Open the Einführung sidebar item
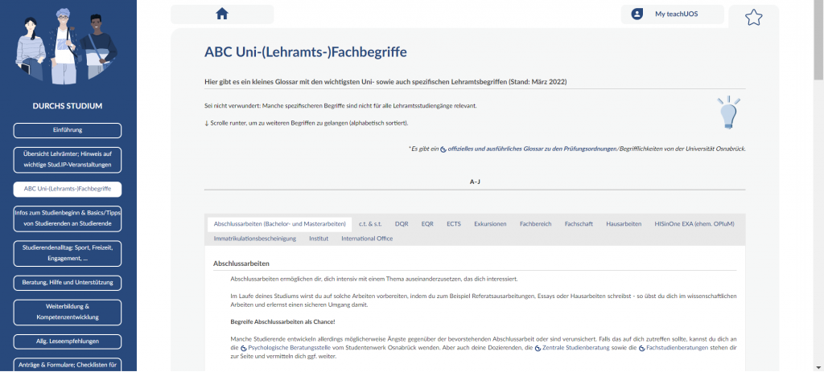824x372 pixels. tap(68, 130)
